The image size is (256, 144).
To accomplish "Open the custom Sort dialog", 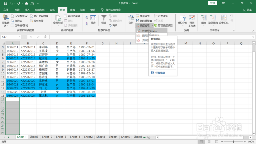I will tap(93, 20).
